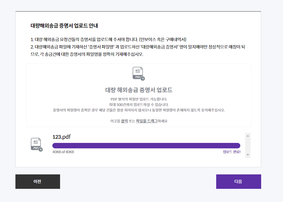
Task: Click the PDF 형식의 파일만 업로드 가능합니다 notice
Action: 139,99
